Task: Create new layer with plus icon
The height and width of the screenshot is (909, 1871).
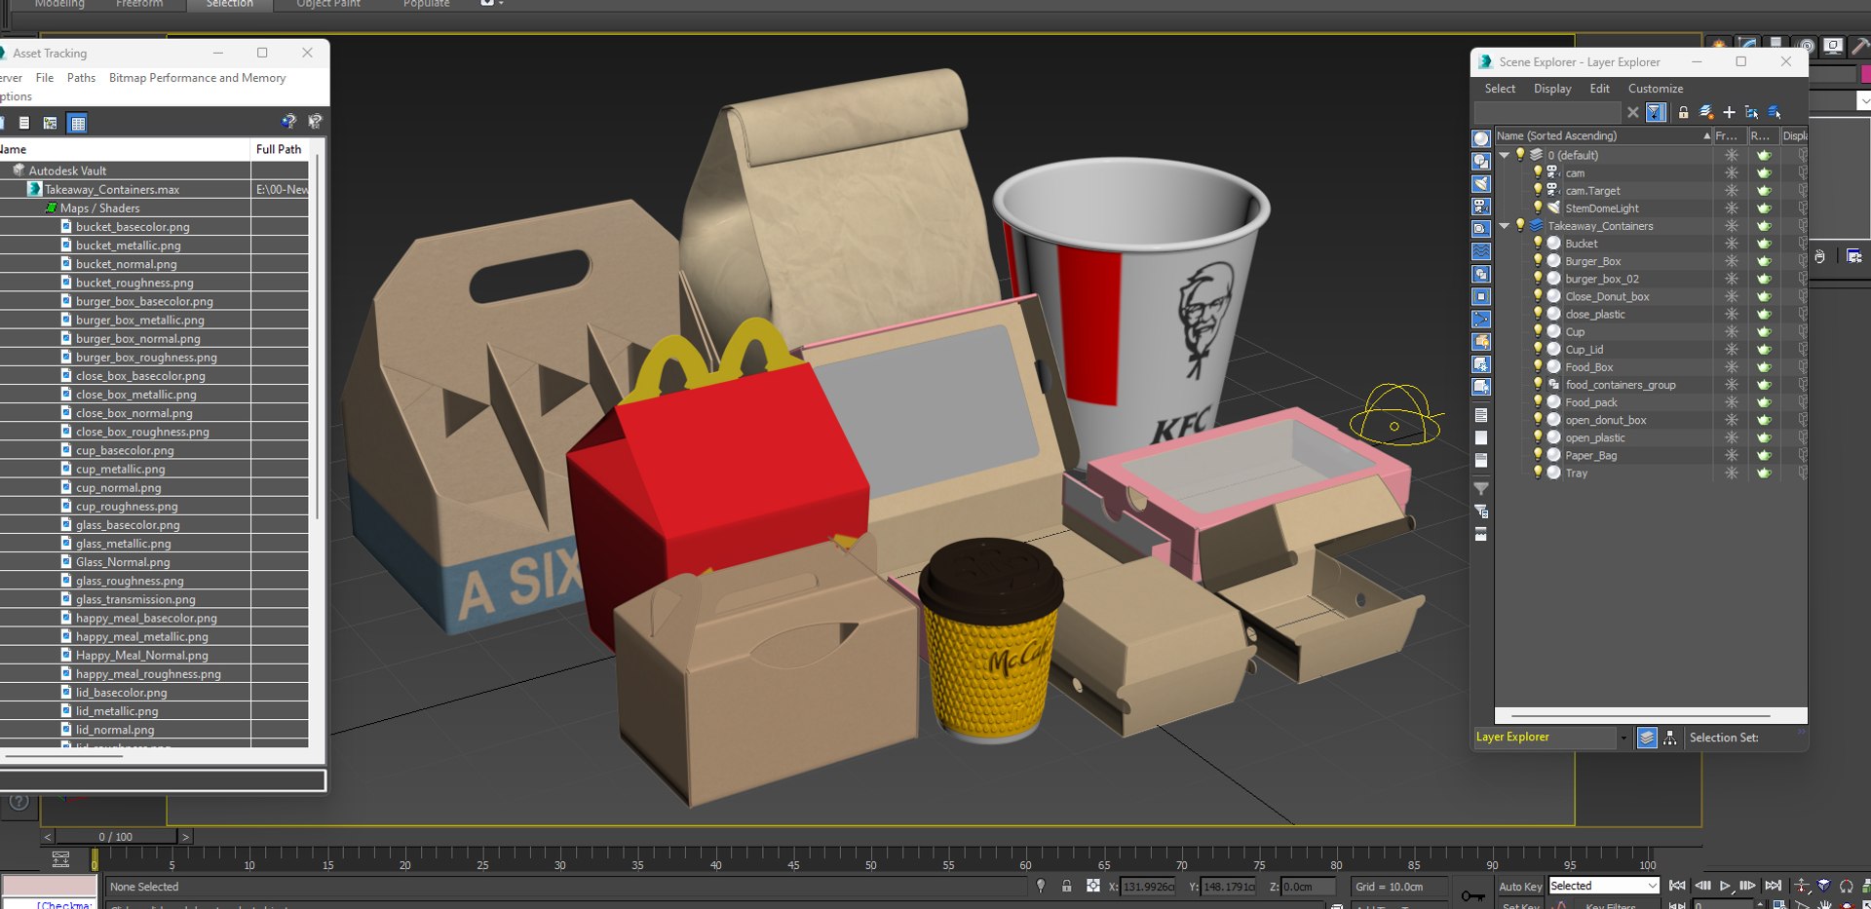Action: (1729, 112)
